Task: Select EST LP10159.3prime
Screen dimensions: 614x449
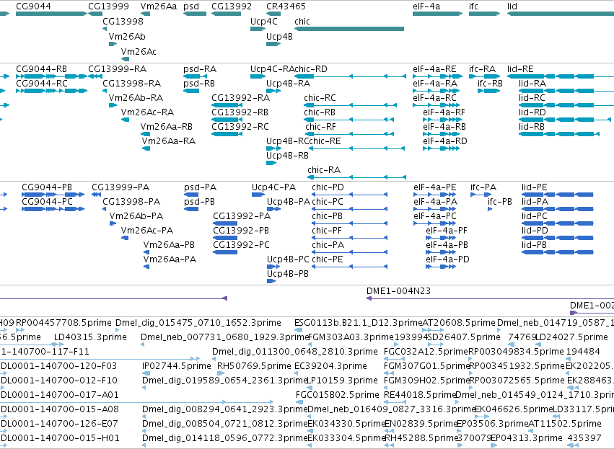Action: coord(341,381)
